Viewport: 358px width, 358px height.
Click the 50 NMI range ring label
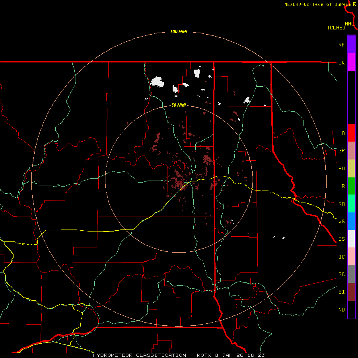179,105
